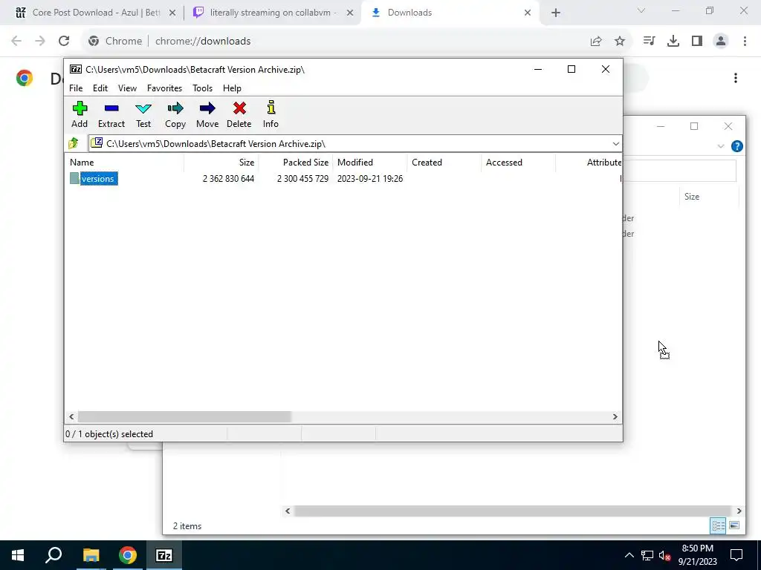Image resolution: width=761 pixels, height=570 pixels.
Task: Open Chrome three-dot main menu
Action: coord(745,41)
